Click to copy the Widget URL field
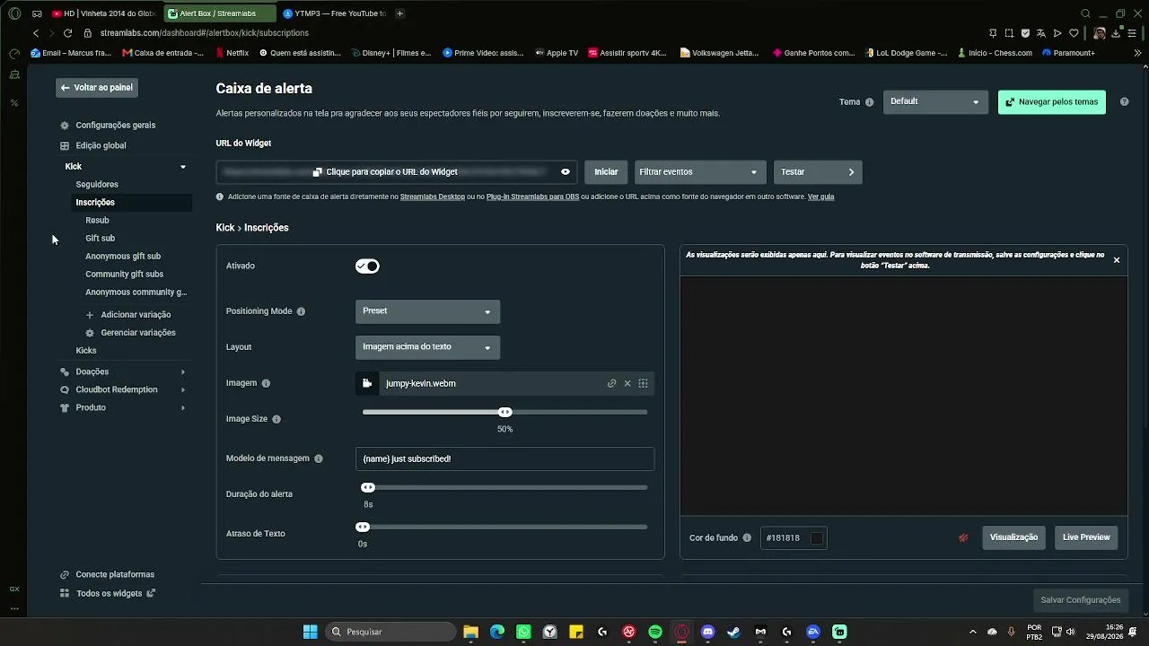The image size is (1149, 646). 398,172
